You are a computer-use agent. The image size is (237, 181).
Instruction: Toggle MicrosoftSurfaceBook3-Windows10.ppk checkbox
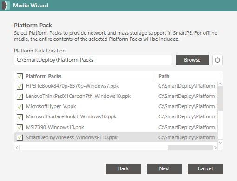pos(20,117)
